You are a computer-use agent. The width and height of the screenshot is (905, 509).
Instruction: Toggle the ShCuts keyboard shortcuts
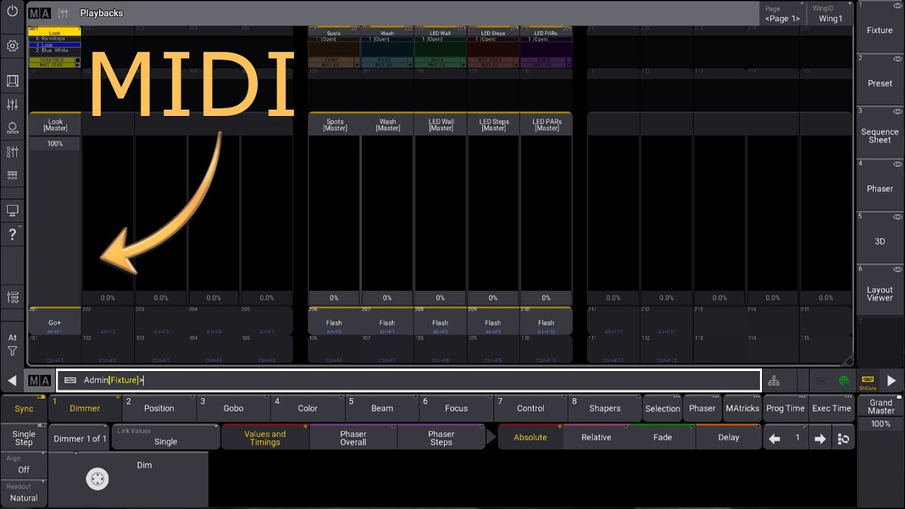[868, 381]
